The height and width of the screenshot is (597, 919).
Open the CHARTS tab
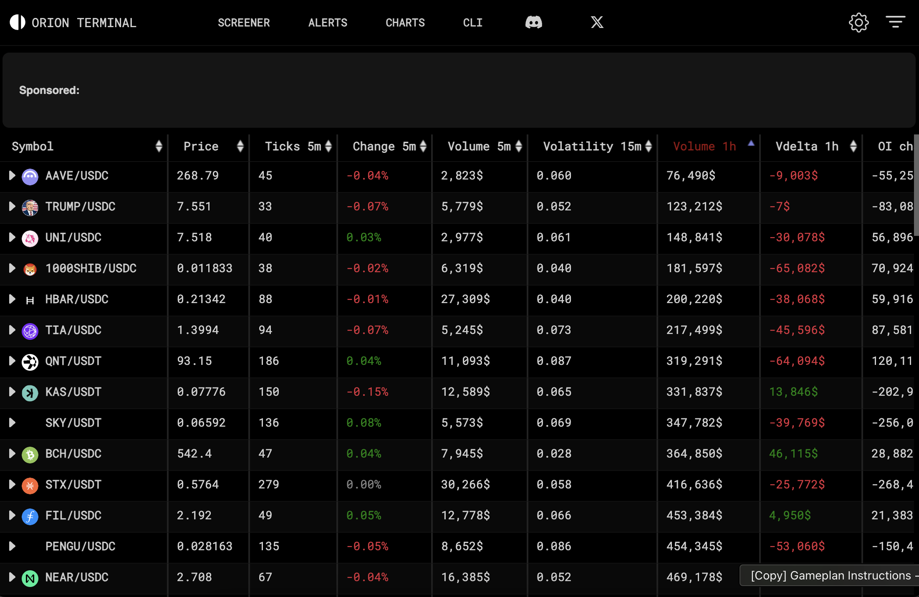coord(405,23)
